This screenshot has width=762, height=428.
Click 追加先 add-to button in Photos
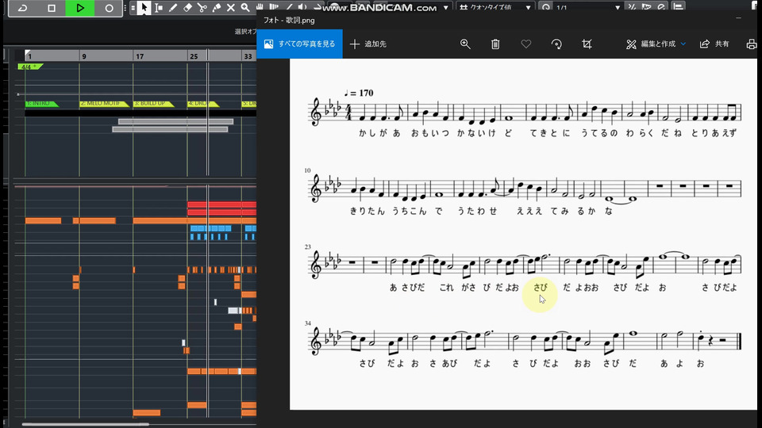coord(368,44)
